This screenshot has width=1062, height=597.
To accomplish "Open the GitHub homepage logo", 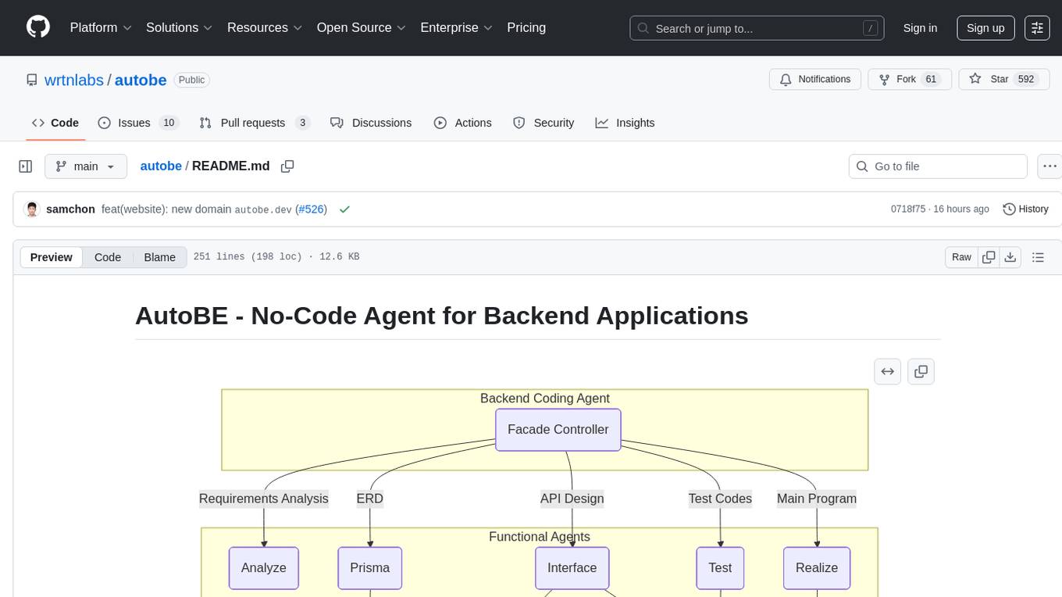I will [38, 27].
